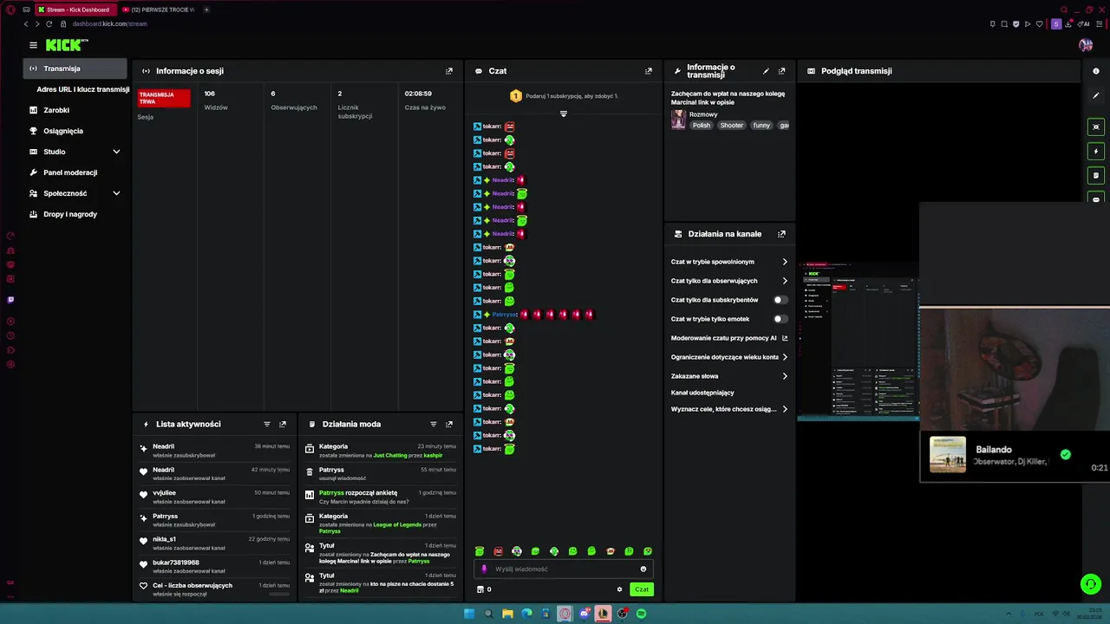Screen dimensions: 1110x624
Task: Pick the red angry emote in quick row
Action: point(498,551)
